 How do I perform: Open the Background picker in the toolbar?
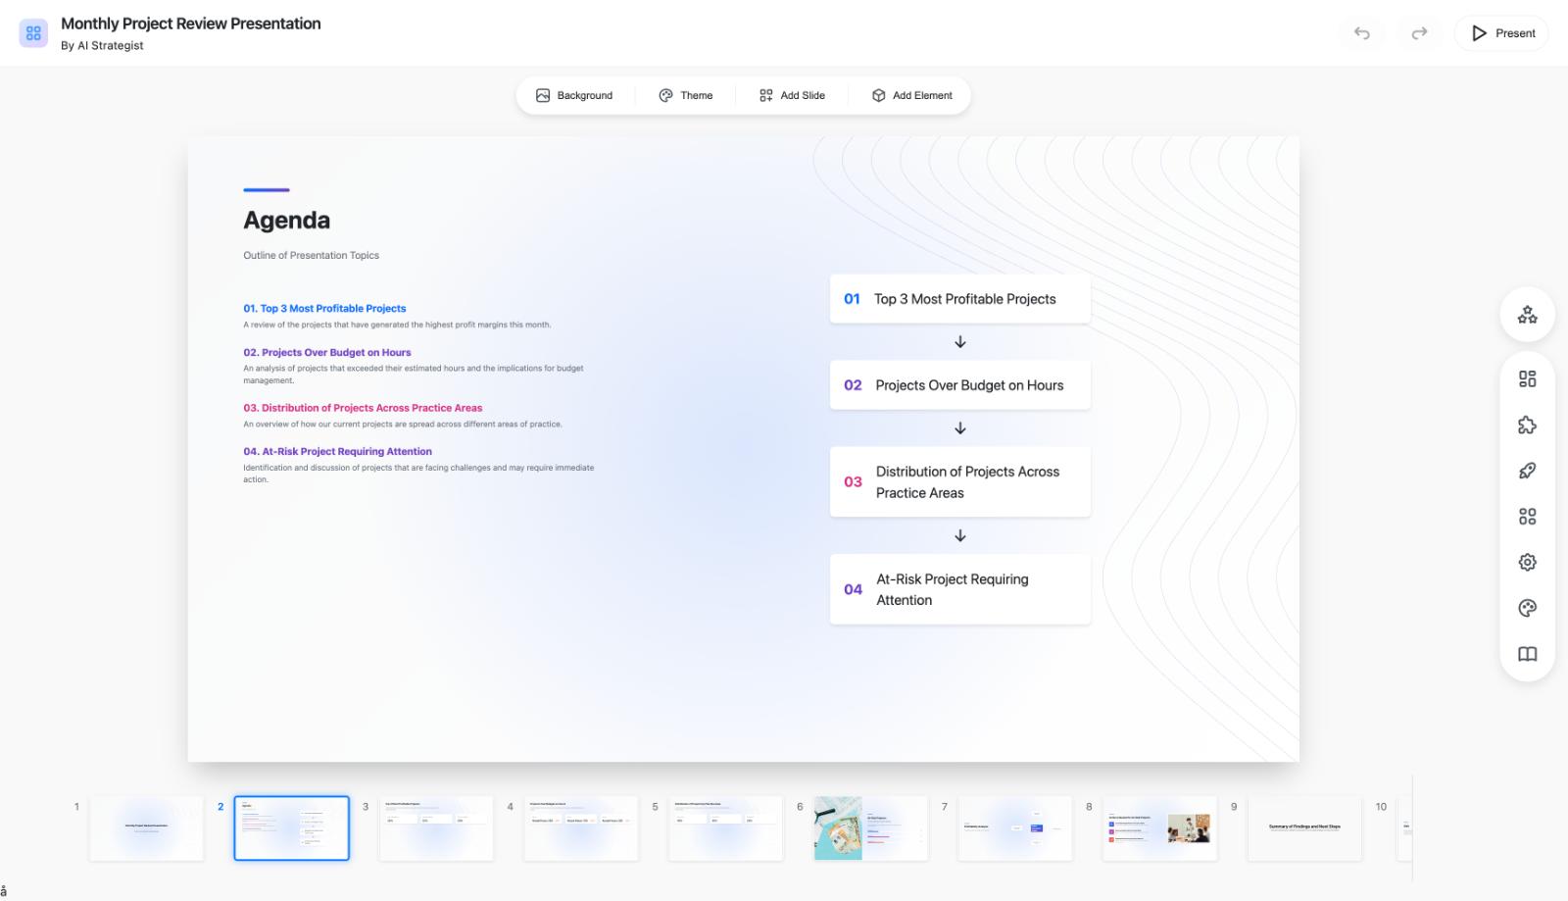click(574, 95)
